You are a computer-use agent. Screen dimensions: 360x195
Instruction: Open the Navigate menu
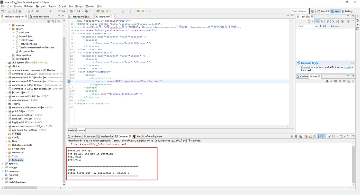(x=41, y=6)
